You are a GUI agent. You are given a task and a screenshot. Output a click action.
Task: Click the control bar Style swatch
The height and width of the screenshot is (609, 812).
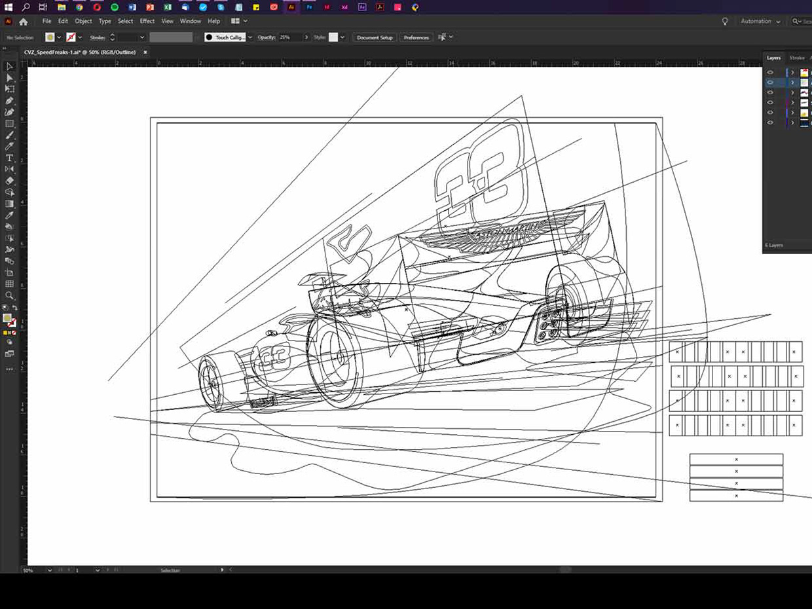tap(333, 37)
